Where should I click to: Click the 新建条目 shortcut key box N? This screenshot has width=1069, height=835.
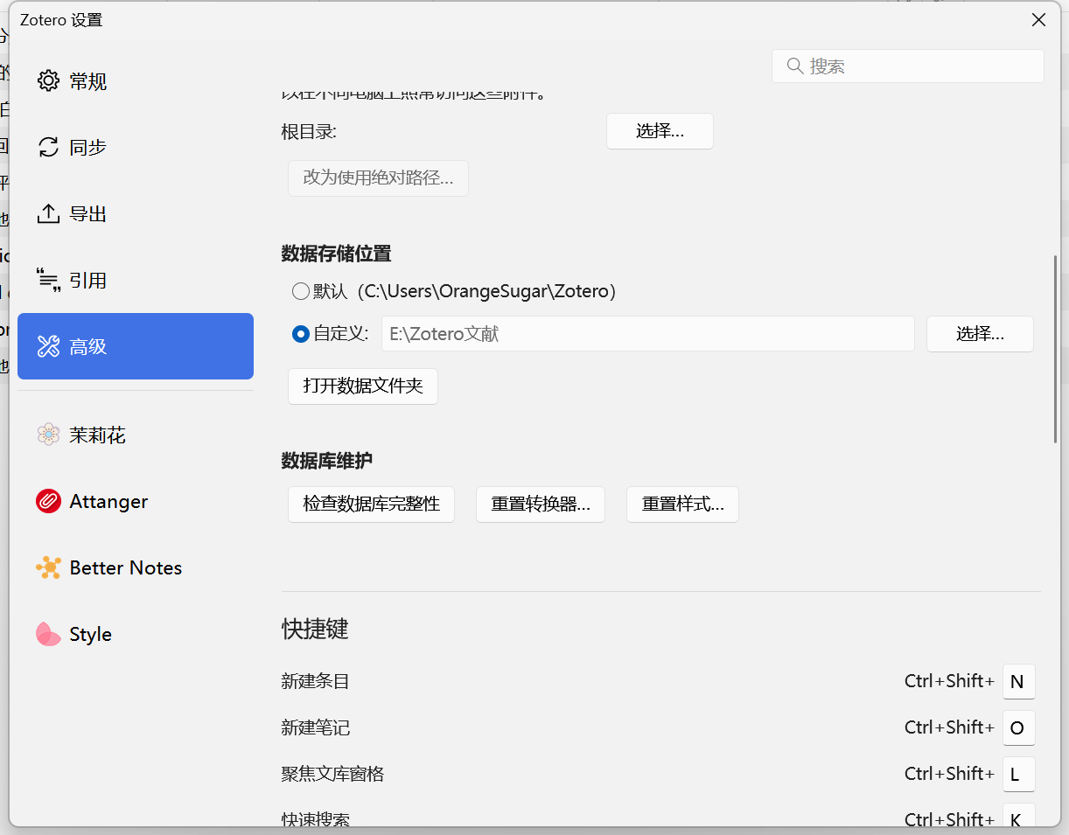pyautogui.click(x=1018, y=682)
